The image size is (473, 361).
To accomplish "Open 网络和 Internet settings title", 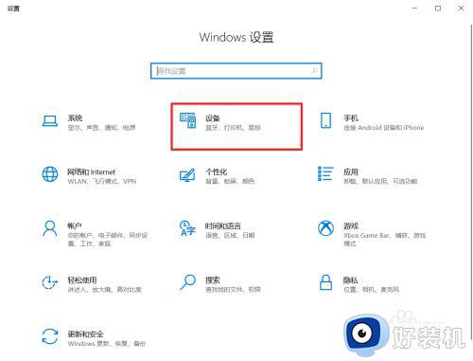I will (x=92, y=172).
